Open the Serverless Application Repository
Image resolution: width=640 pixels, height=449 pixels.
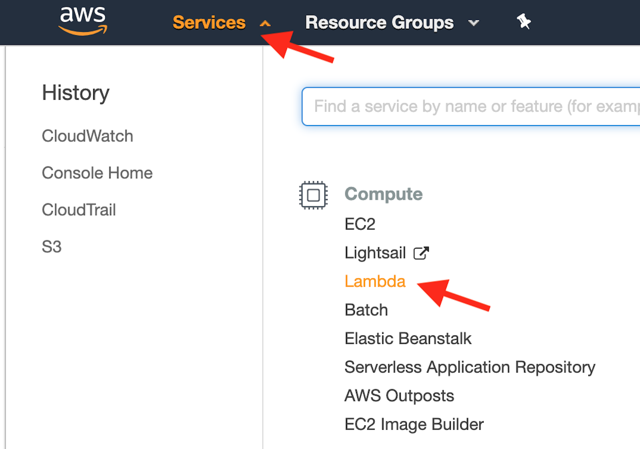[x=470, y=367]
